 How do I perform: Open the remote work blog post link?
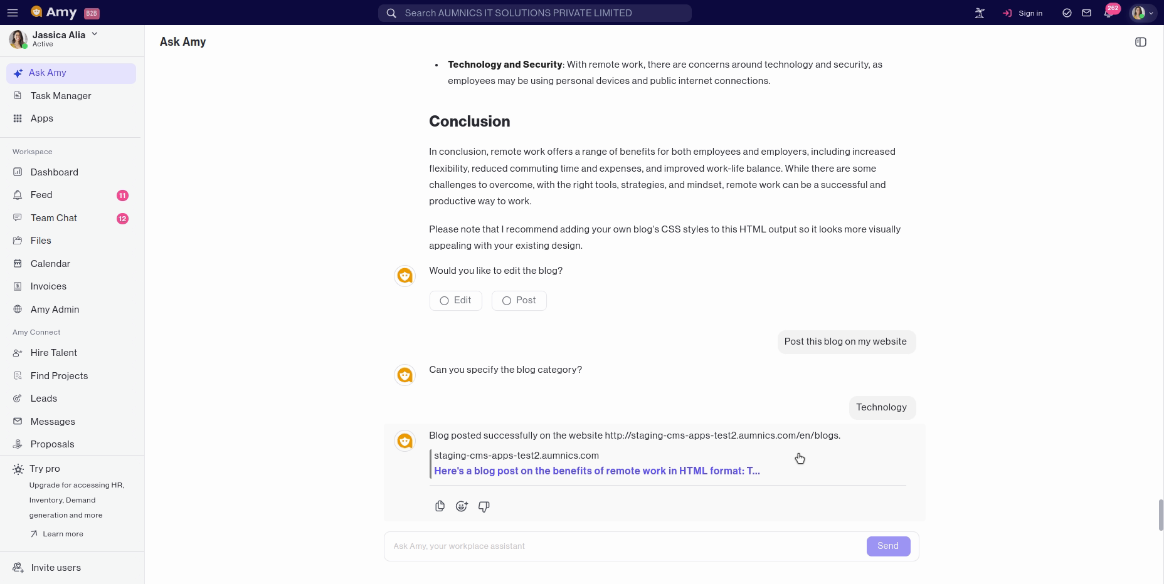596,471
